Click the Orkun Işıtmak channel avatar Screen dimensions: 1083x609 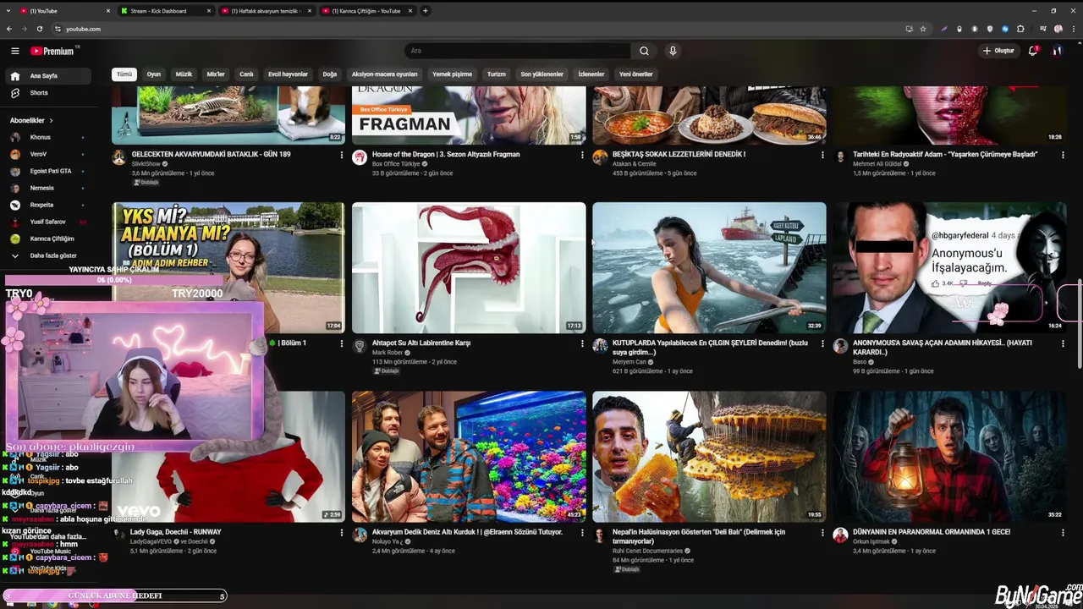pos(840,535)
